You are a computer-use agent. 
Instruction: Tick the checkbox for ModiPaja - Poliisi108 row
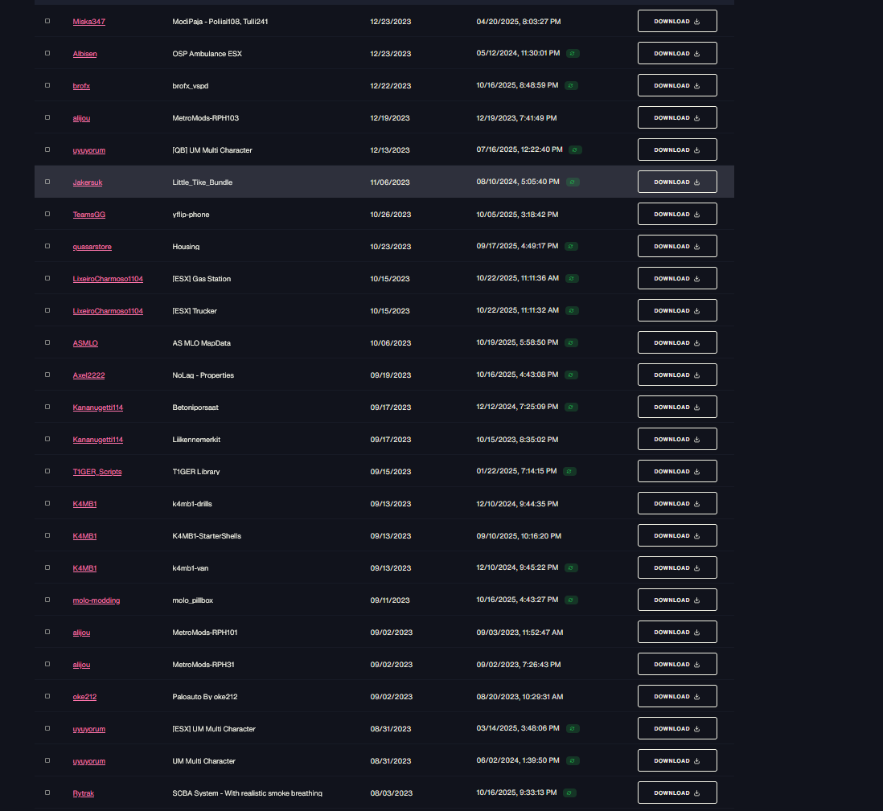pyautogui.click(x=47, y=21)
